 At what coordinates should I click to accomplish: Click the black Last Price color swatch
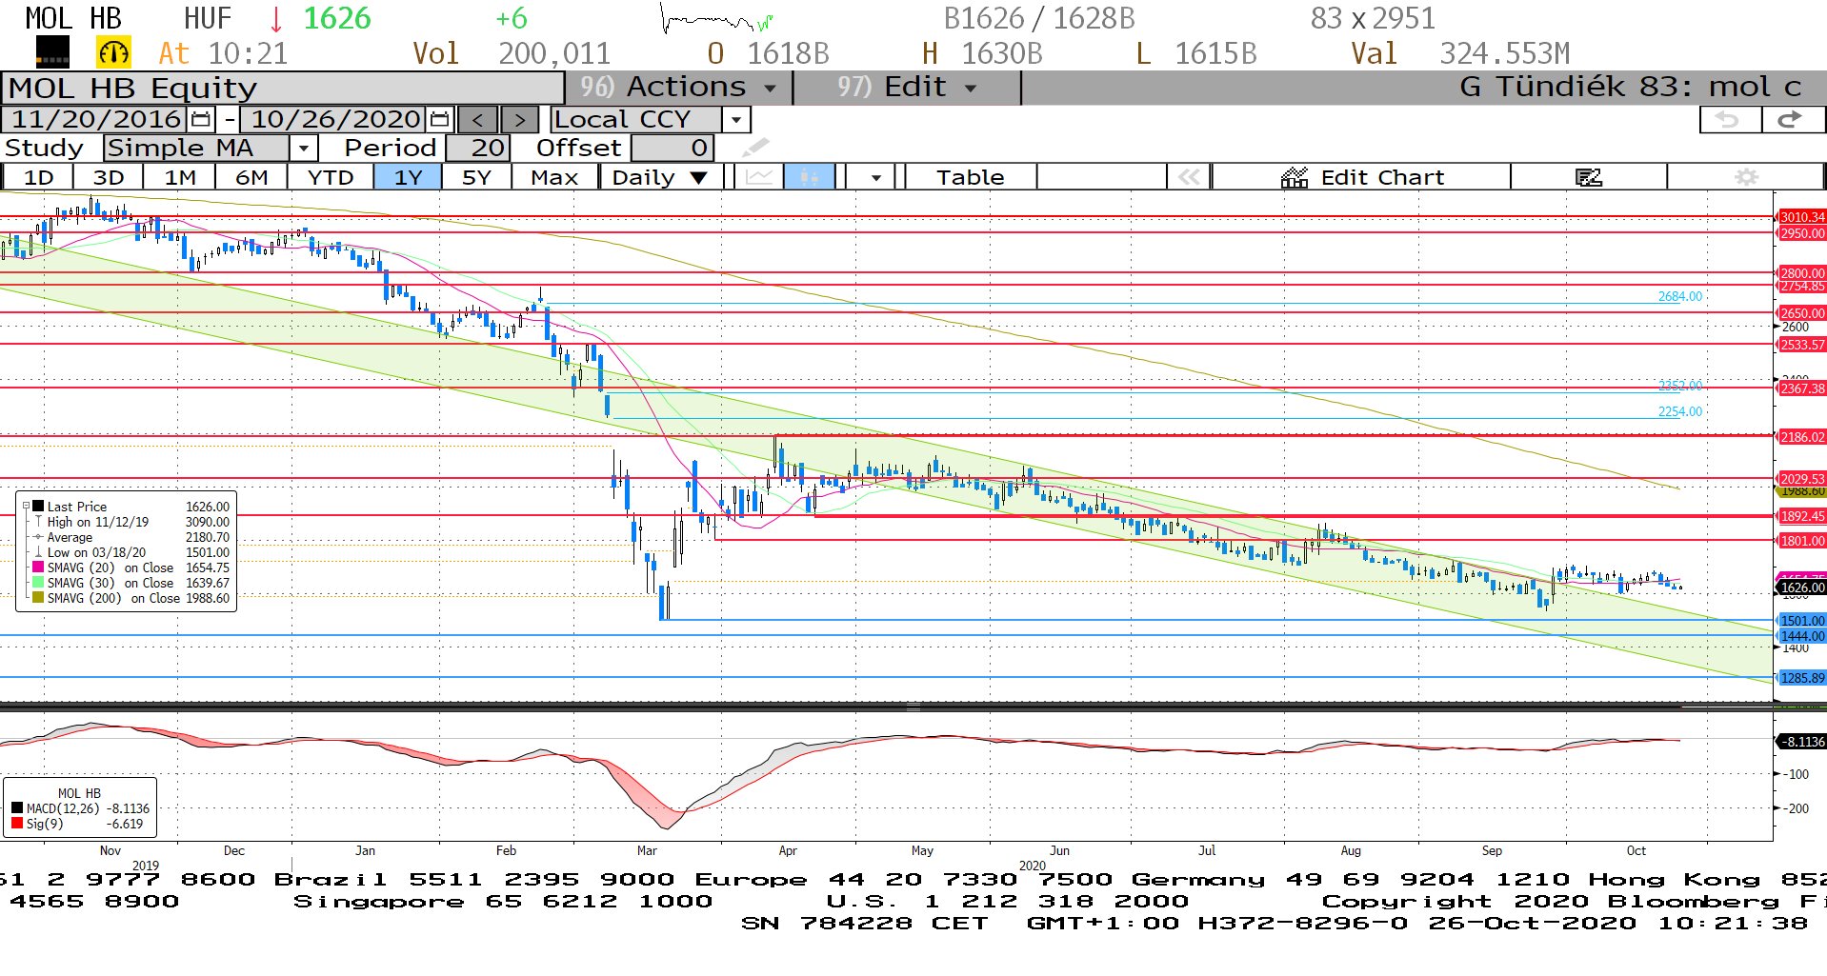click(x=38, y=507)
